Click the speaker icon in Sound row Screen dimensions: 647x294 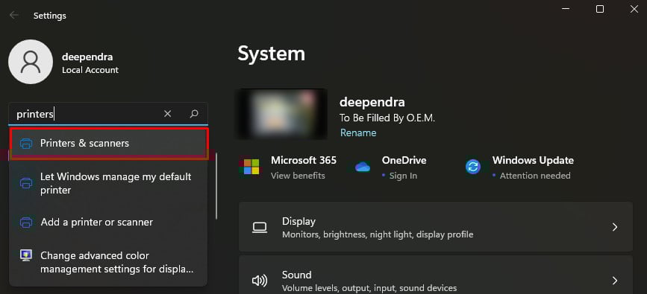pos(260,281)
